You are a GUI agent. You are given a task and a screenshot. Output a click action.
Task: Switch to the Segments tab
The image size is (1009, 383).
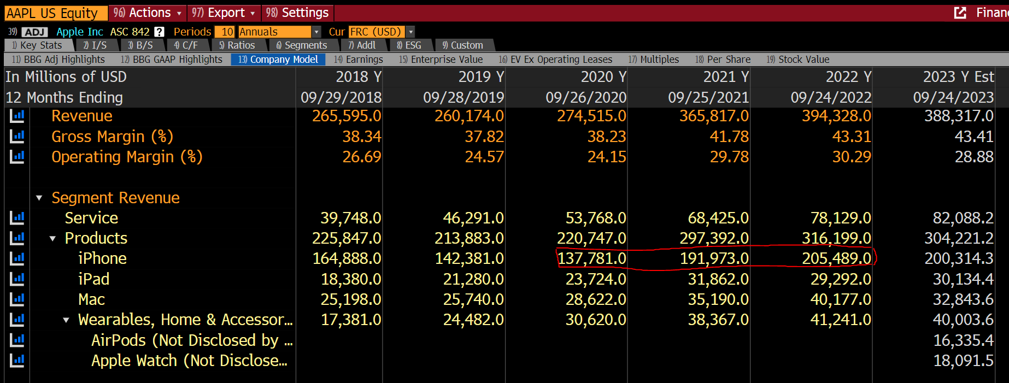(x=302, y=45)
